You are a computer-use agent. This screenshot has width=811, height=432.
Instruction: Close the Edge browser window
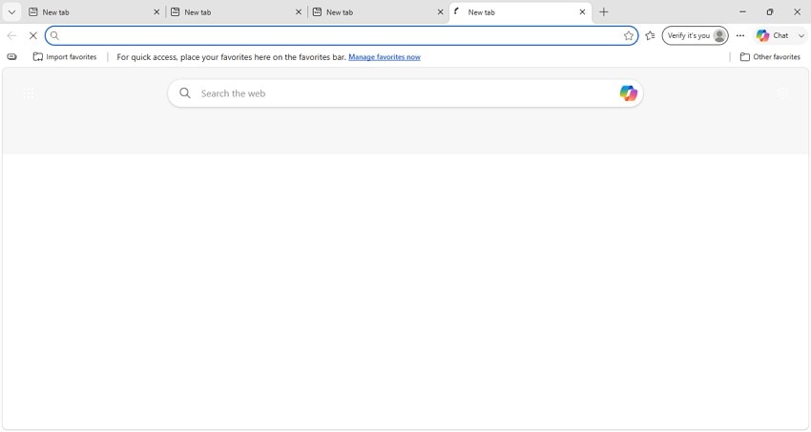click(x=797, y=11)
